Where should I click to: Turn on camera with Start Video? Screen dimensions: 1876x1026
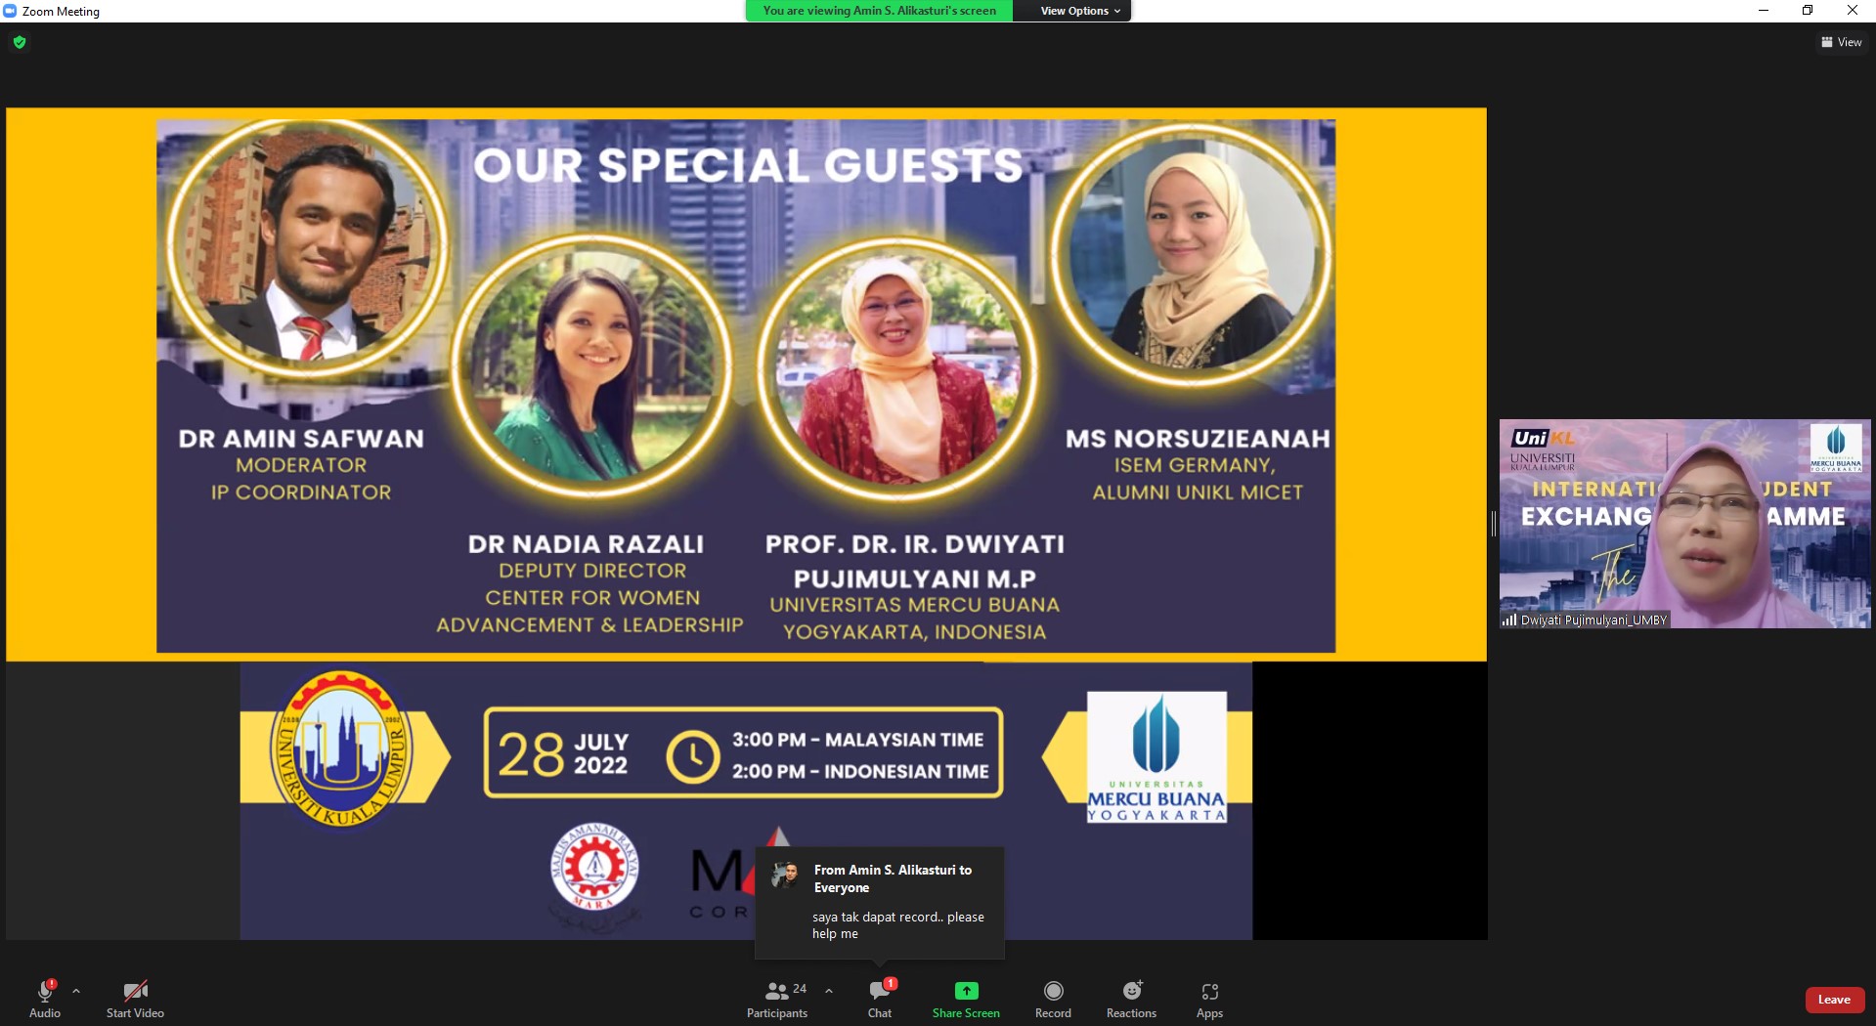point(135,999)
